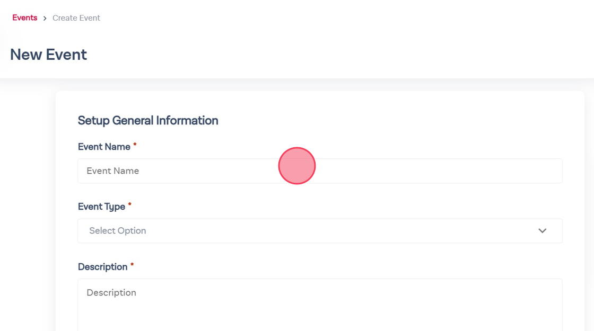Open the Event Type dropdown

click(x=319, y=231)
